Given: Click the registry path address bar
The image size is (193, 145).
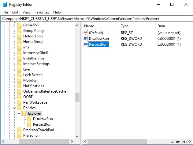Looking at the screenshot, I should (x=97, y=19).
